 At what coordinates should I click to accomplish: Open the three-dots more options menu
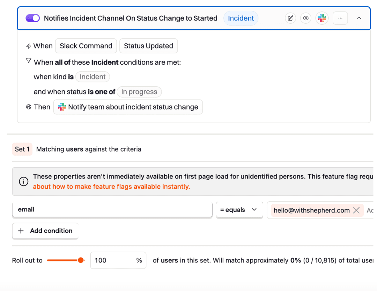point(340,18)
